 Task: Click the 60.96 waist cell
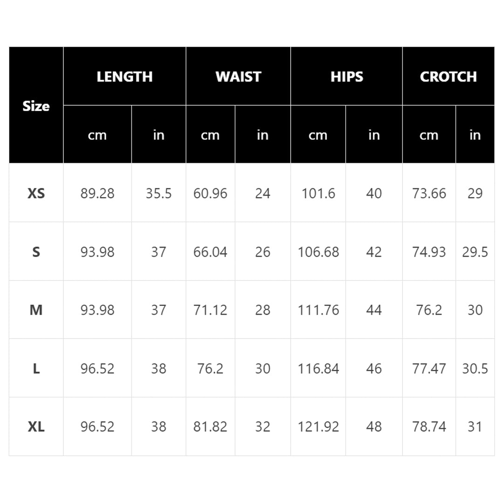[x=211, y=193]
